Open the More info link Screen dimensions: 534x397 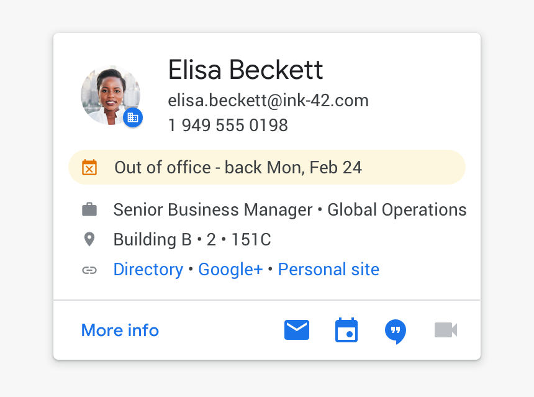(120, 330)
